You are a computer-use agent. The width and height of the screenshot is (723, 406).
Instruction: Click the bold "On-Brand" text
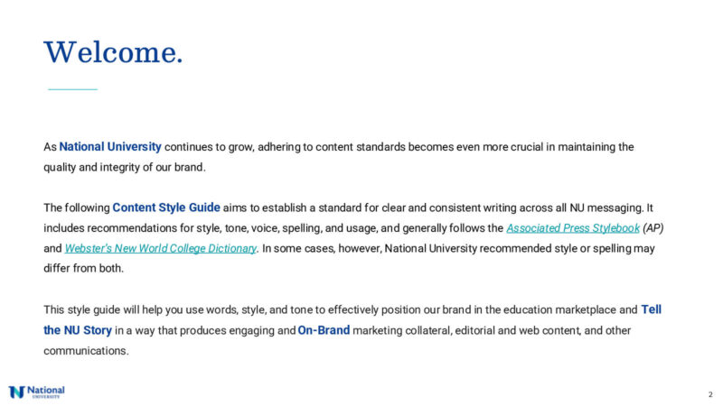point(324,330)
